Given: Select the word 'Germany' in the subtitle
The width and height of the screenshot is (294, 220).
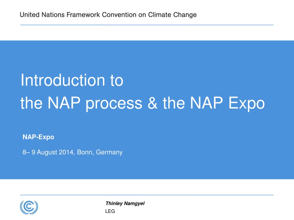Looking at the screenshot, I should point(109,152).
